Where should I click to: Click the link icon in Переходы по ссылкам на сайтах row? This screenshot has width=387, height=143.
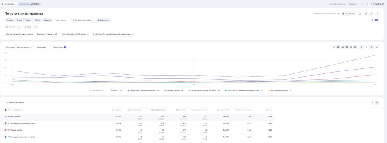(x=8, y=137)
